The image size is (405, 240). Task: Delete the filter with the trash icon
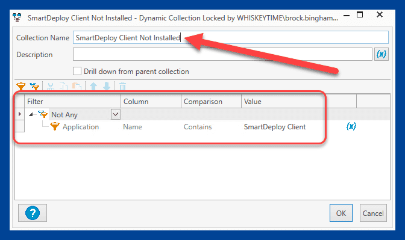122,86
